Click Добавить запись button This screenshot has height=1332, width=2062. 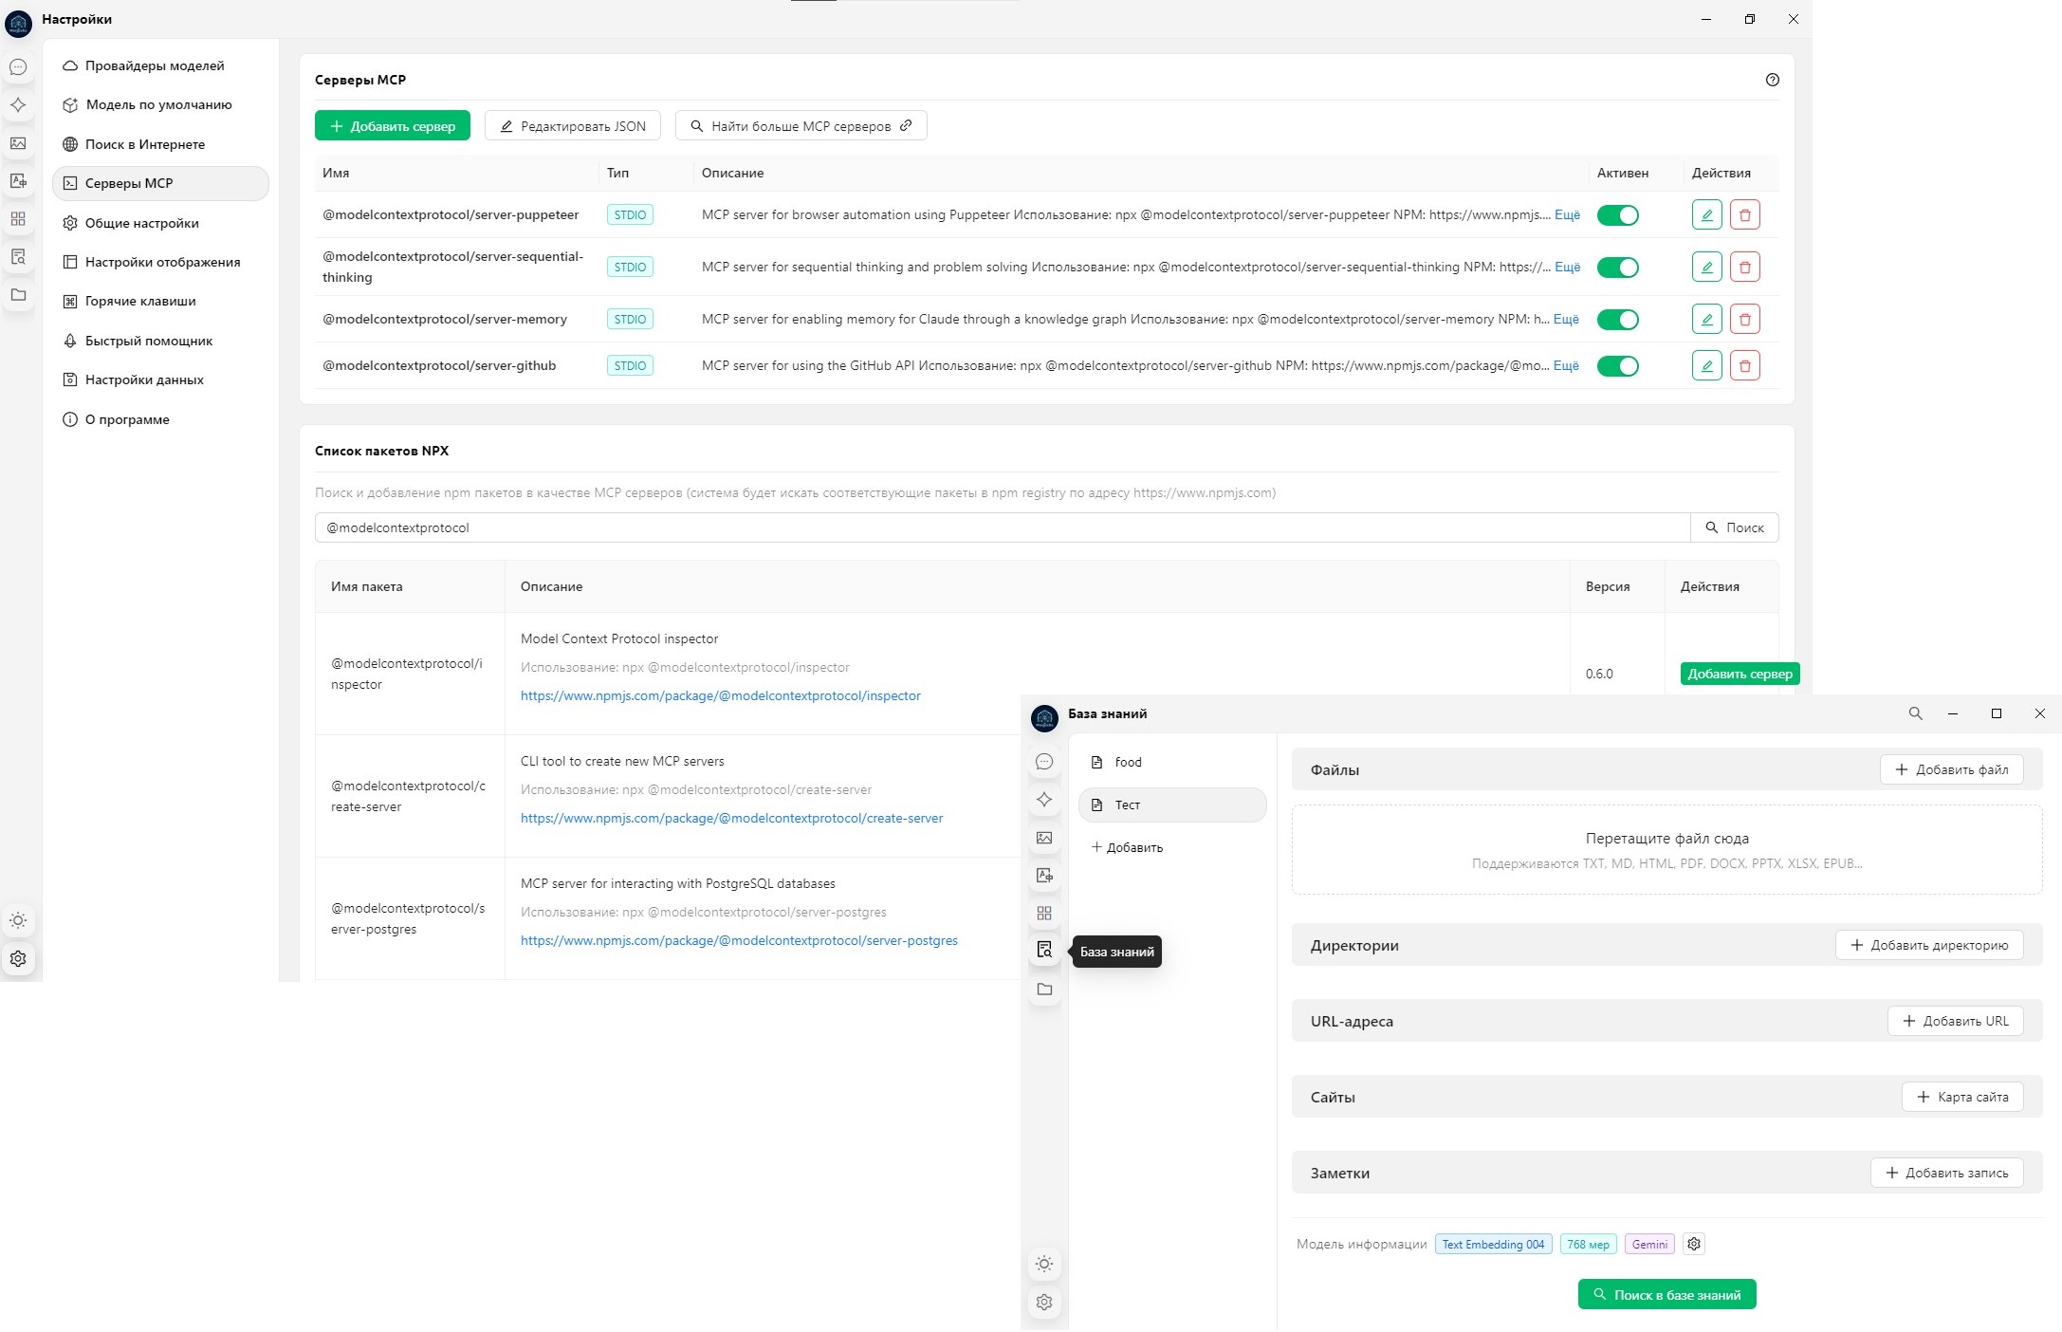coord(1946,1173)
